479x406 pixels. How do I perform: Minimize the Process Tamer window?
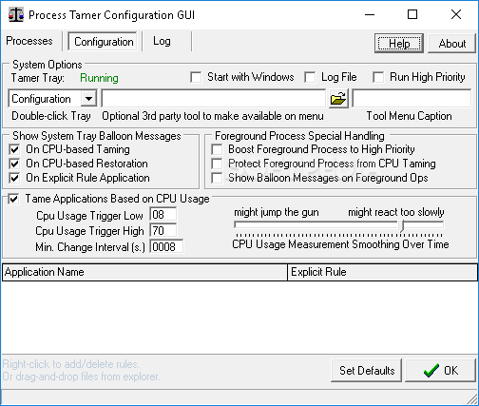click(x=370, y=14)
